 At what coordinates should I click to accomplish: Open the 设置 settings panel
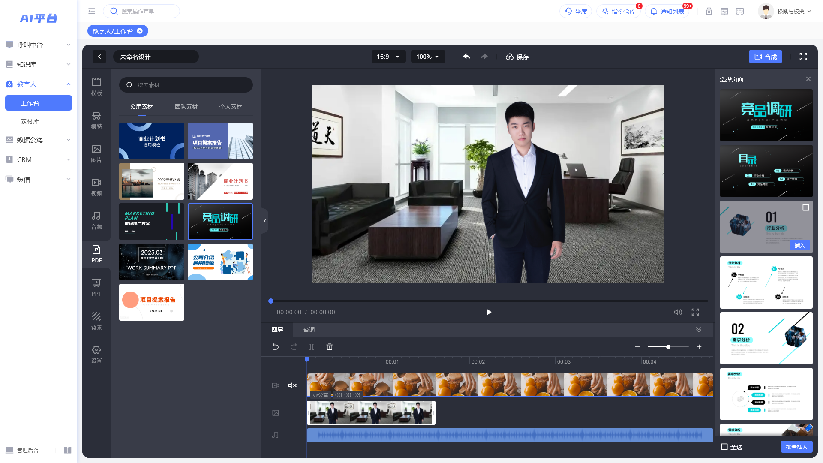coord(96,355)
